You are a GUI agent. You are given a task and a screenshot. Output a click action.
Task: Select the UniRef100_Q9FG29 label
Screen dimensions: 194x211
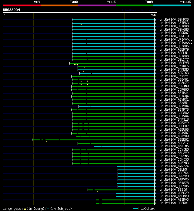tap(174, 193)
